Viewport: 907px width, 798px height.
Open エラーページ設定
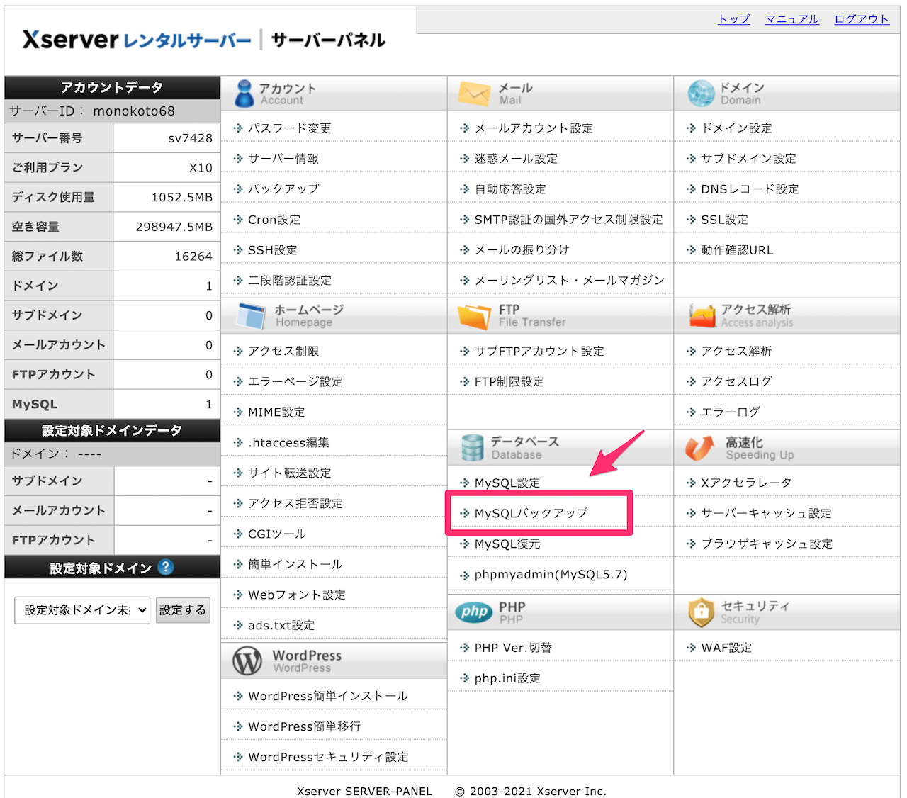click(295, 382)
